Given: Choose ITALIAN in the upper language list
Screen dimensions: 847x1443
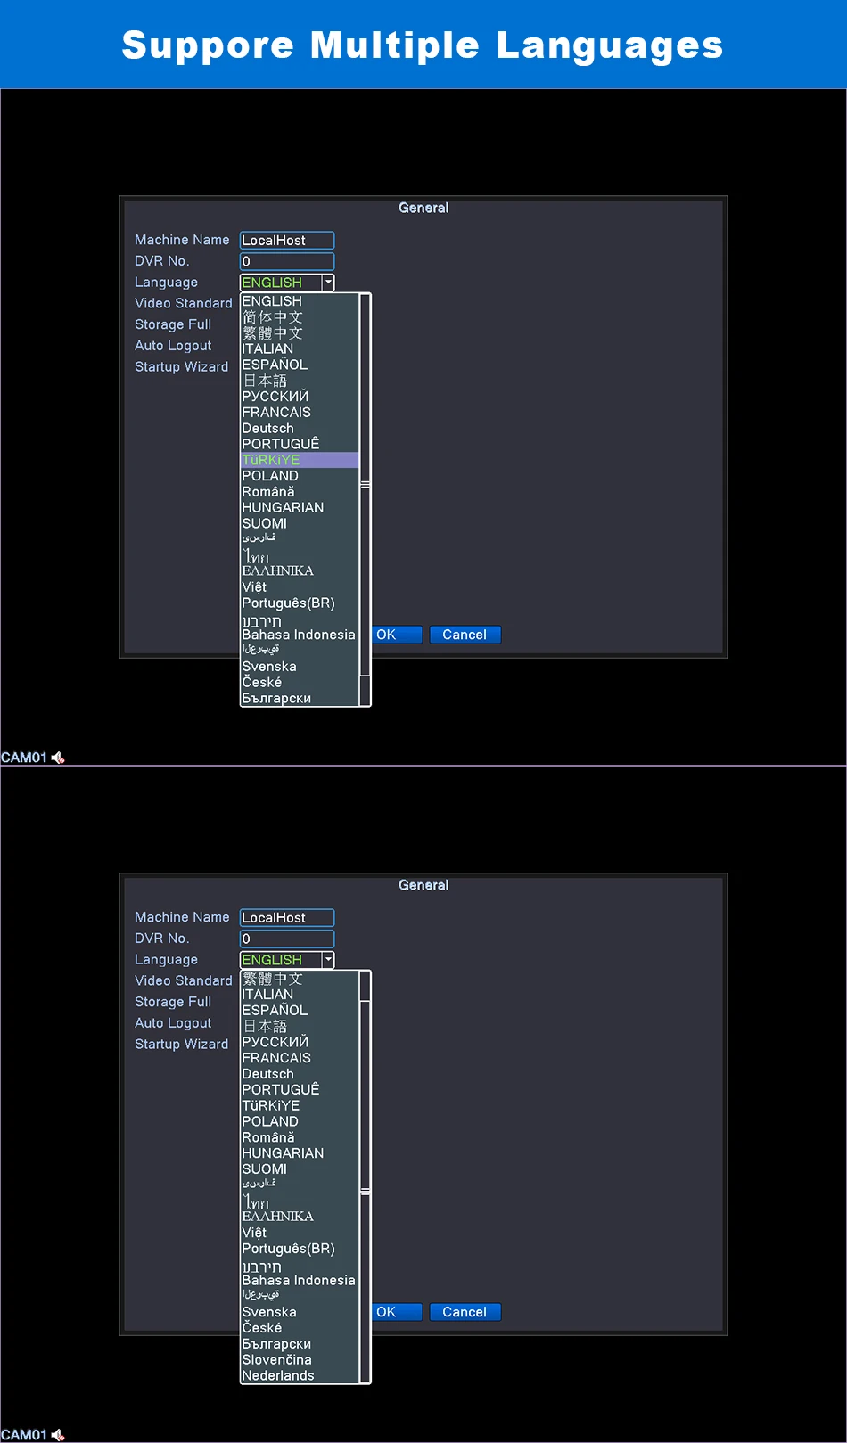Looking at the screenshot, I should pyautogui.click(x=300, y=348).
